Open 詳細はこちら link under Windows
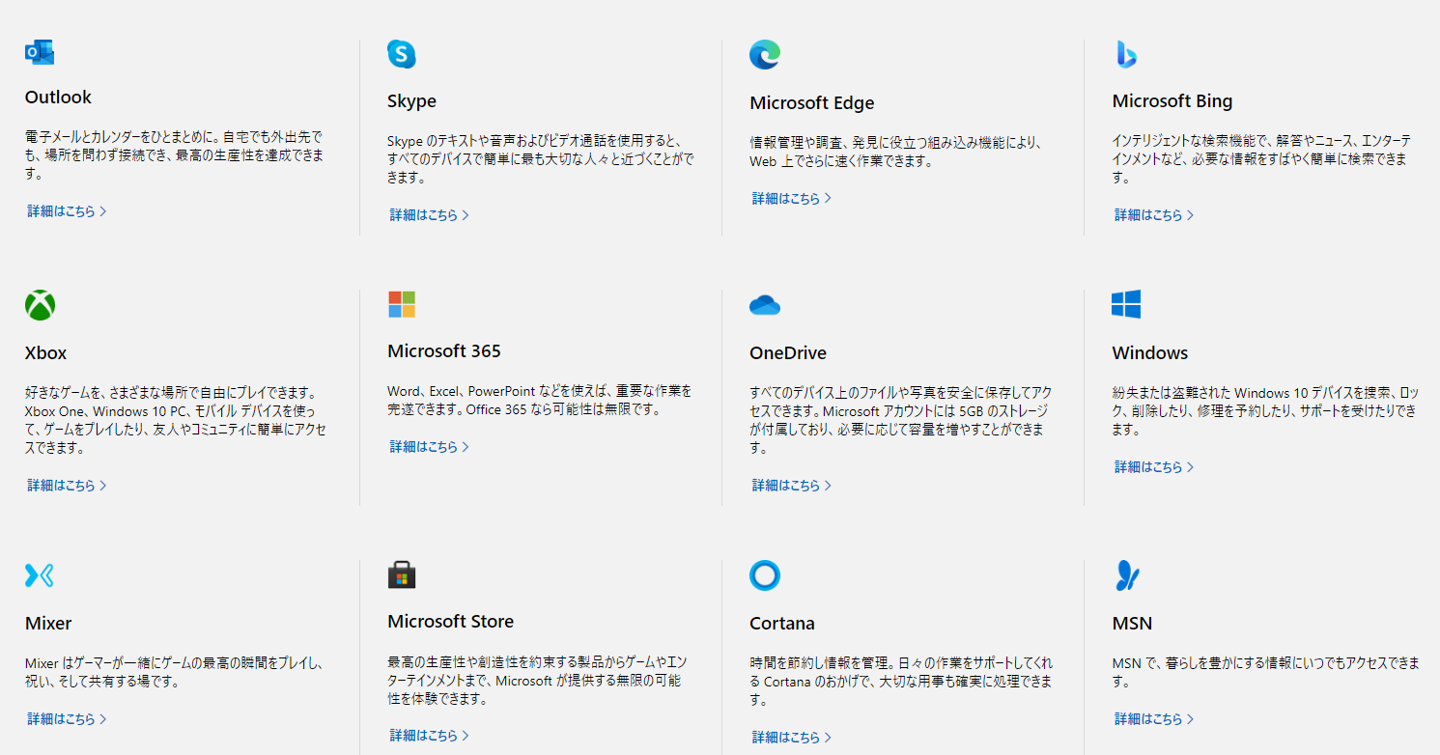The image size is (1440, 755). click(1154, 466)
